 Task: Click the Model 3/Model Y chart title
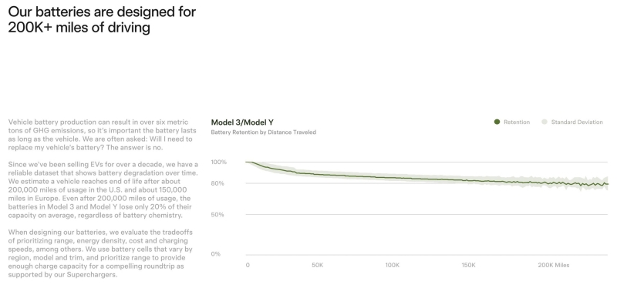coord(242,122)
